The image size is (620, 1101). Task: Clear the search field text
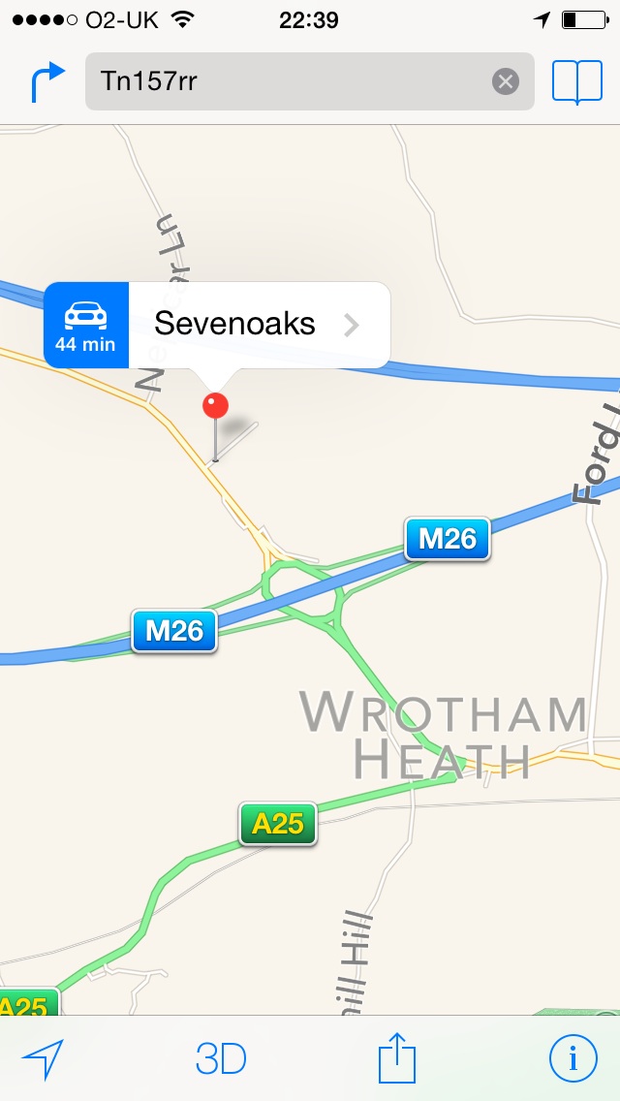tap(506, 82)
